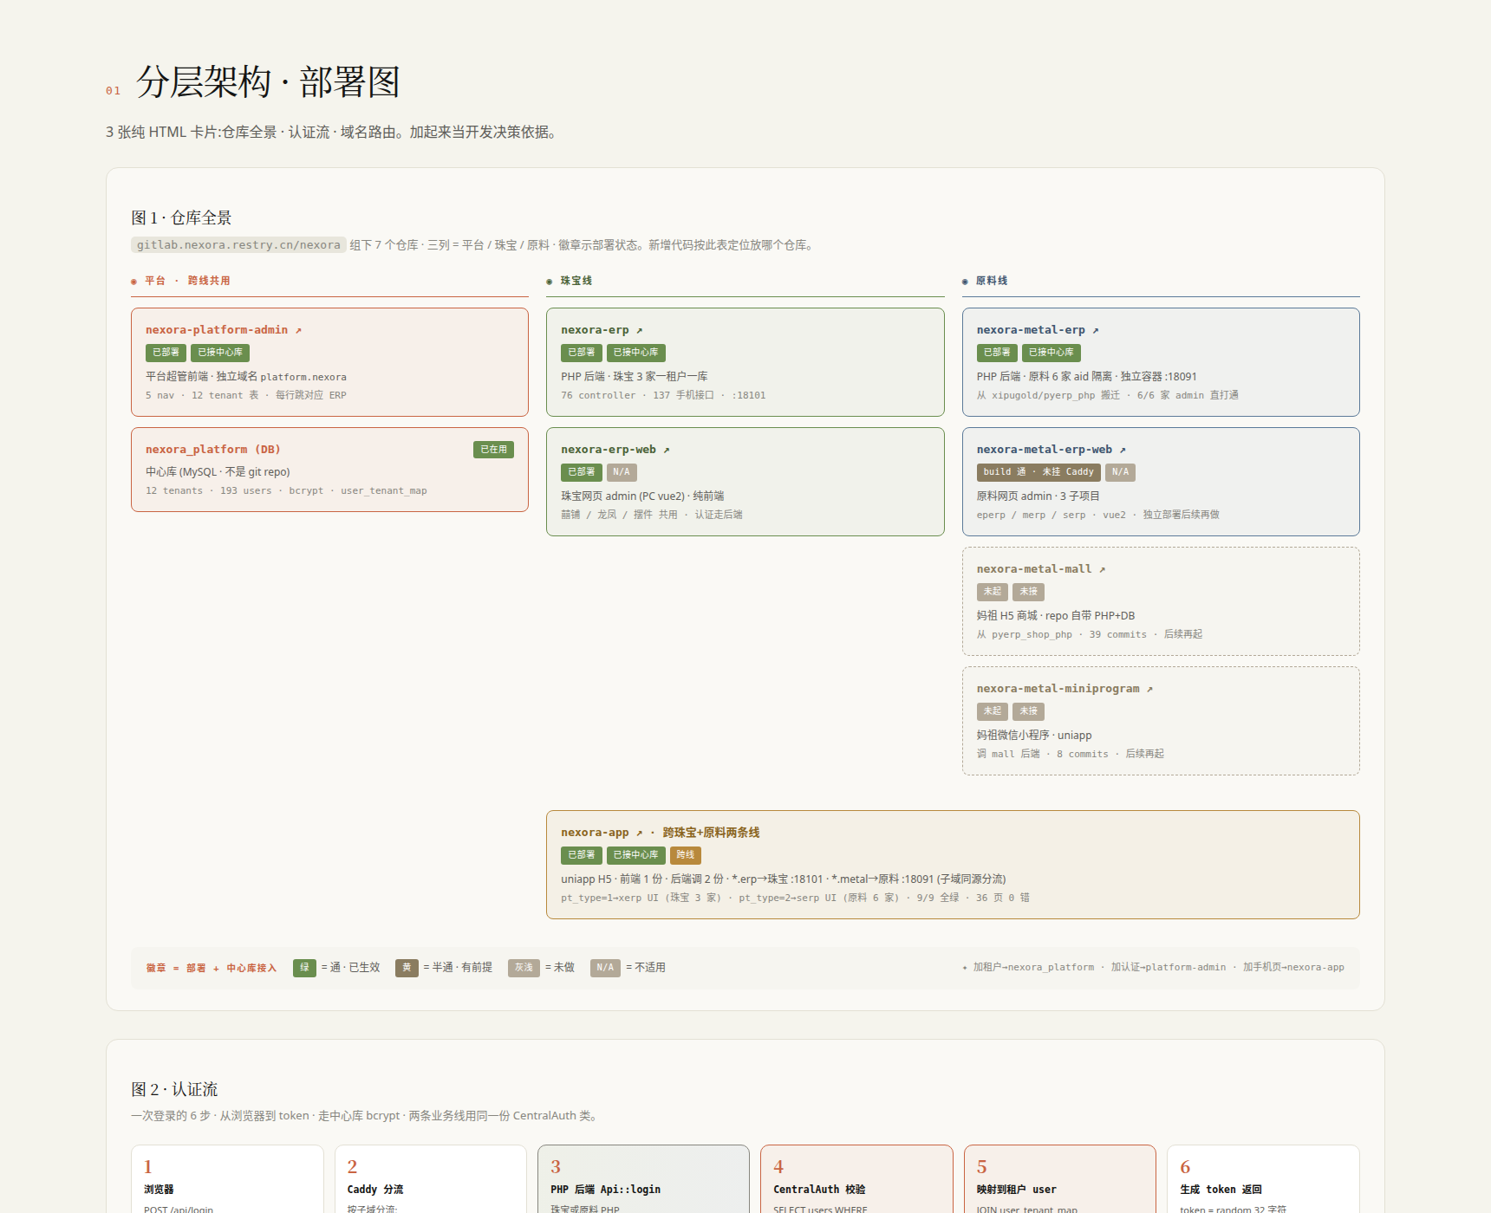Click text '从 pyerp_shop_php · 39 commits · 后续再起'

1090,634
